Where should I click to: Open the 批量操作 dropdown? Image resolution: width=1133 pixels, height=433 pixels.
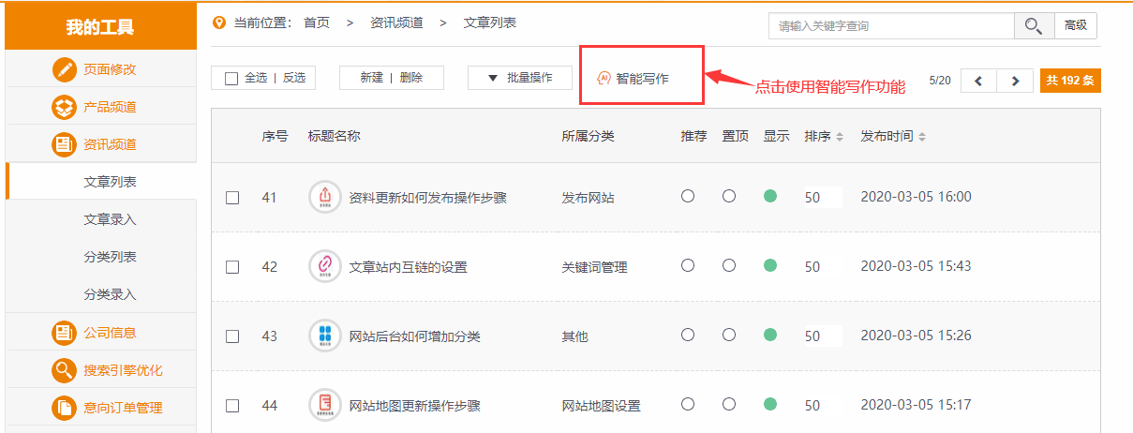click(520, 78)
